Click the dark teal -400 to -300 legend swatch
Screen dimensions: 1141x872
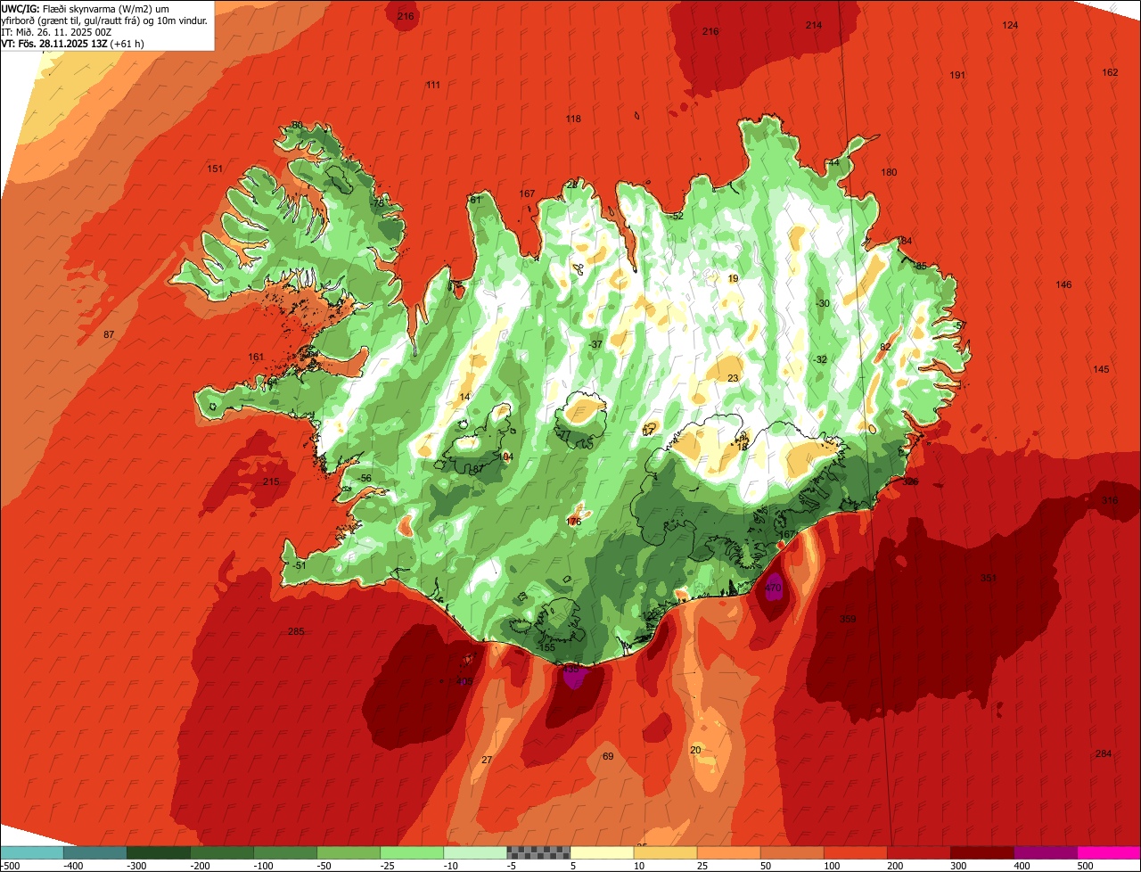(94, 852)
